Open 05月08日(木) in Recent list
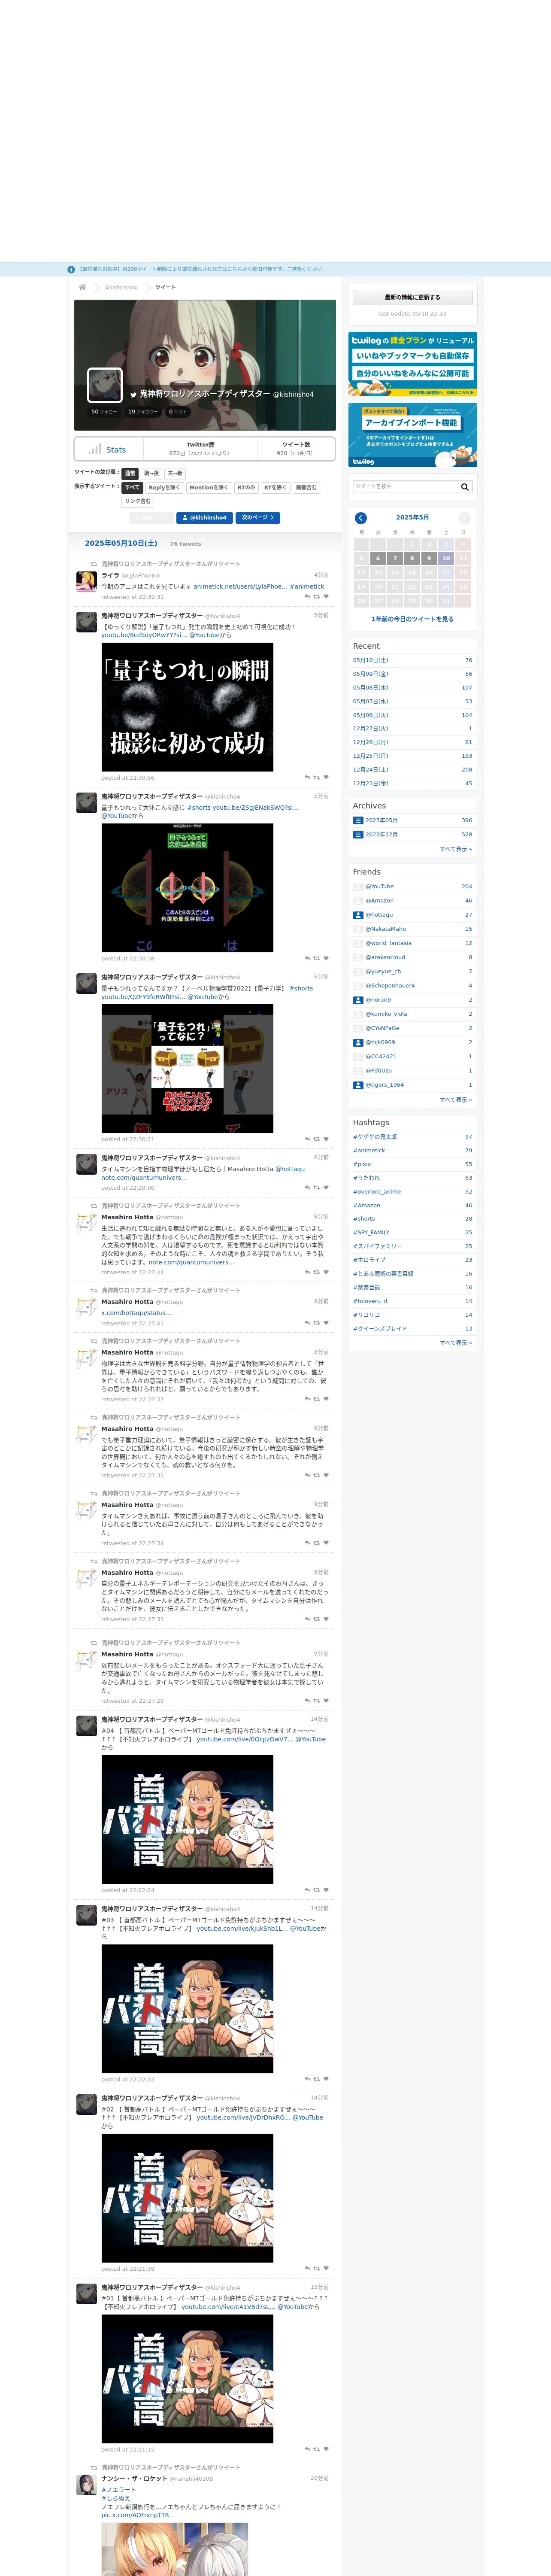Viewport: 551px width, 2576px height. tap(370, 688)
